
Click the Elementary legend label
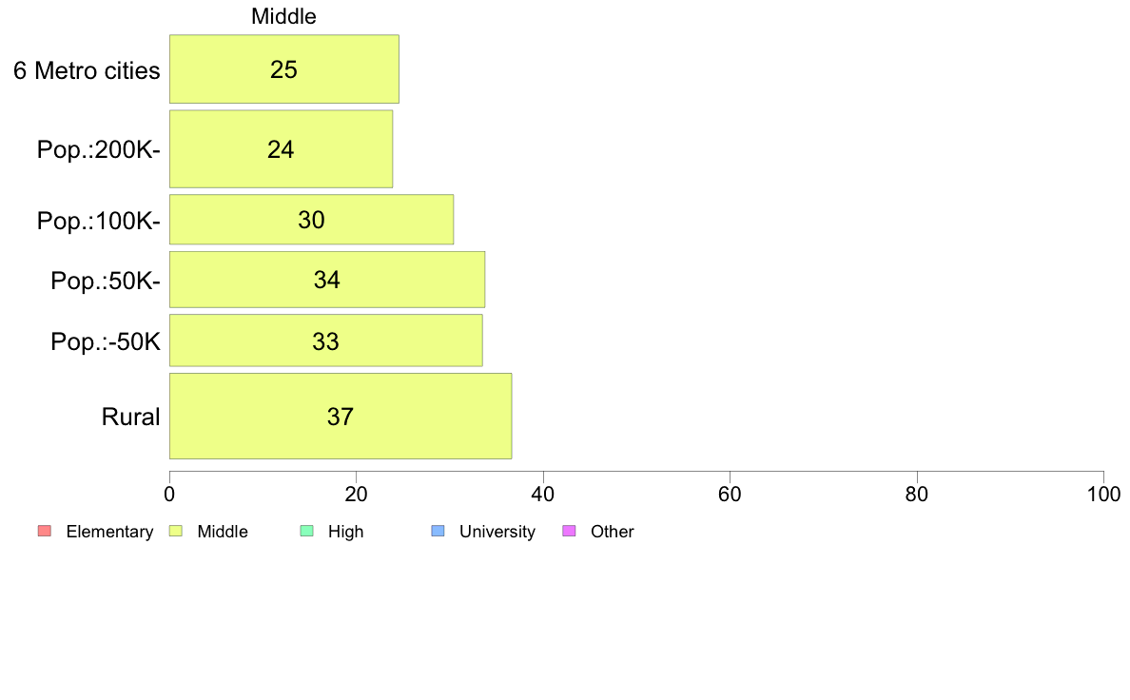point(109,532)
